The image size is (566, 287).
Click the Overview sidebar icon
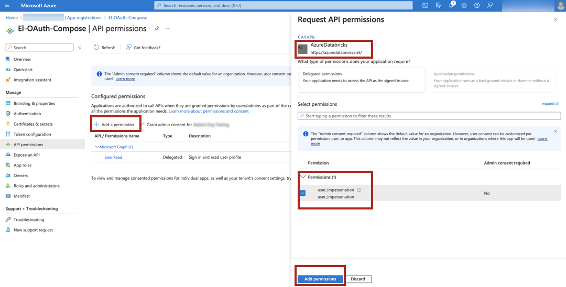point(8,59)
